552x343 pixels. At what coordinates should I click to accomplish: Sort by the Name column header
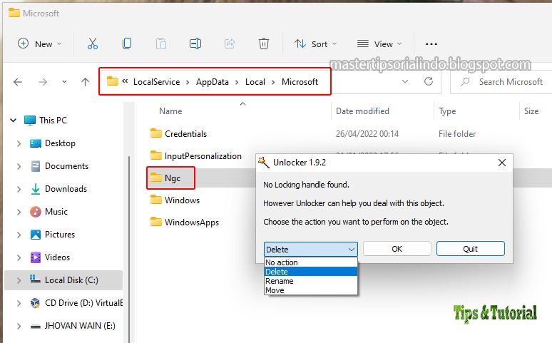170,111
